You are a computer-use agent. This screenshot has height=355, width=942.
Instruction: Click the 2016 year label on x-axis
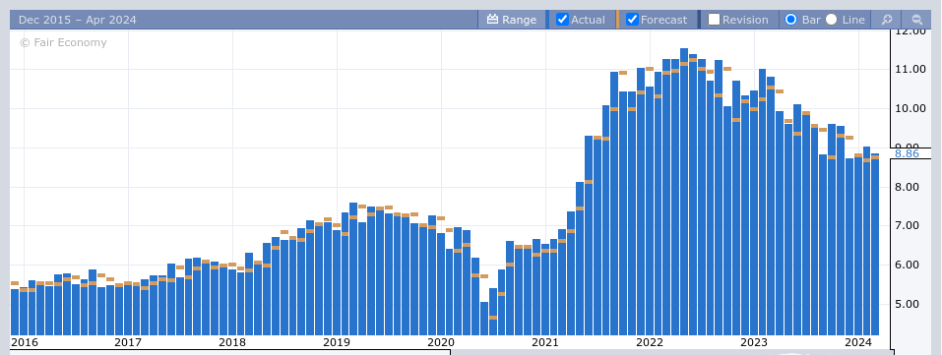click(x=24, y=342)
